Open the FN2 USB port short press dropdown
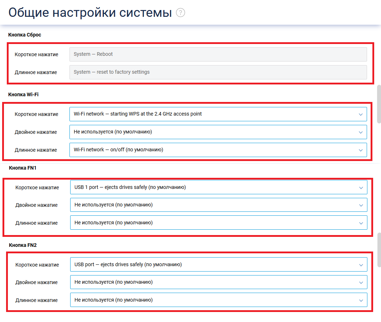The height and width of the screenshot is (322, 381). 219,264
